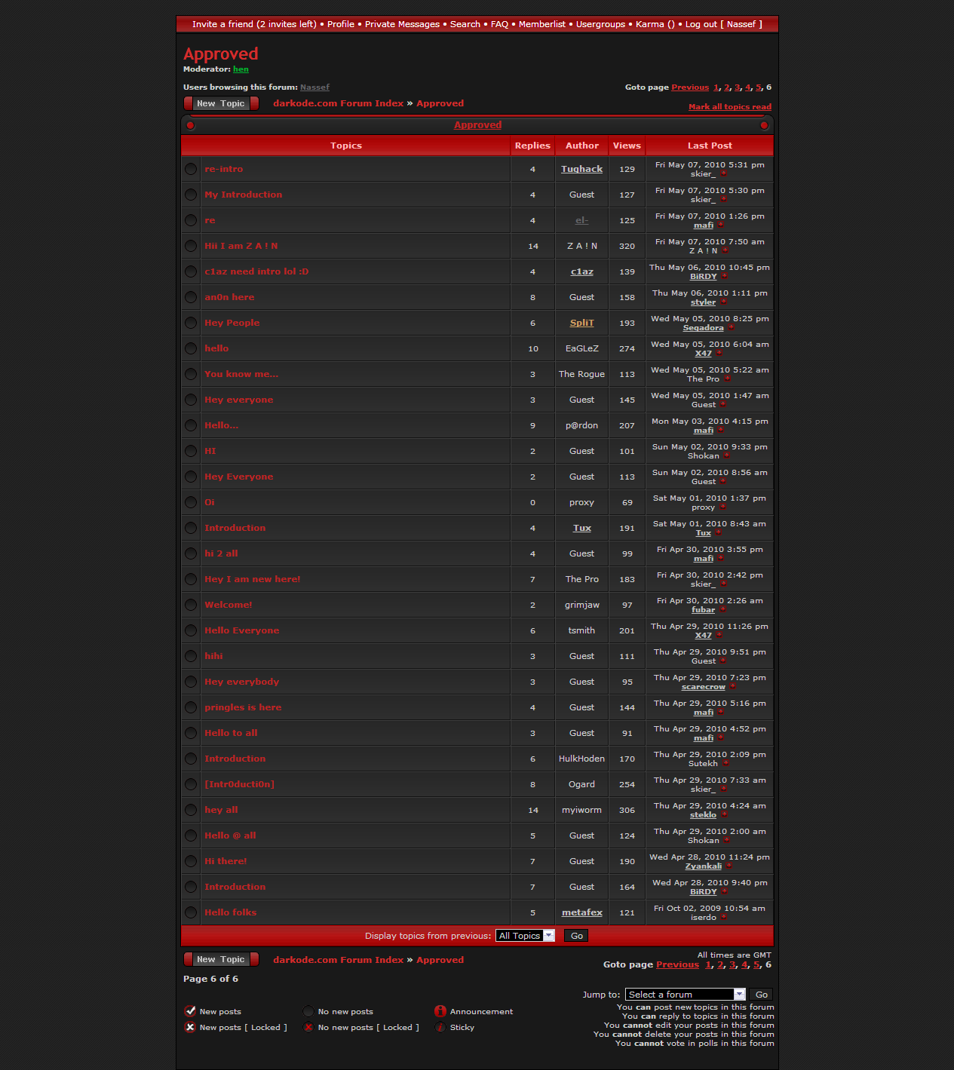Click the top New Topic button
Screen dimensions: 954x1070
(x=221, y=103)
